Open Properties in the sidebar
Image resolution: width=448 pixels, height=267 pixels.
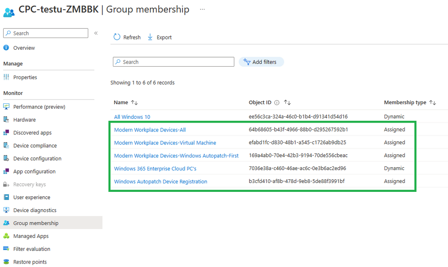(25, 77)
